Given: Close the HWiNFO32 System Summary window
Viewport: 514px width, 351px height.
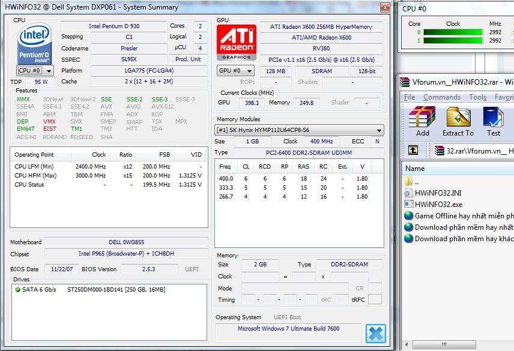Looking at the screenshot, I should pyautogui.click(x=385, y=7).
